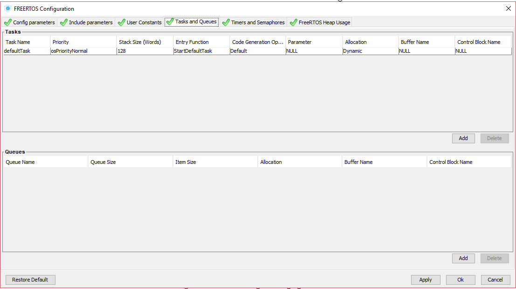Apply the configuration changes
516x289 pixels.
[425, 280]
